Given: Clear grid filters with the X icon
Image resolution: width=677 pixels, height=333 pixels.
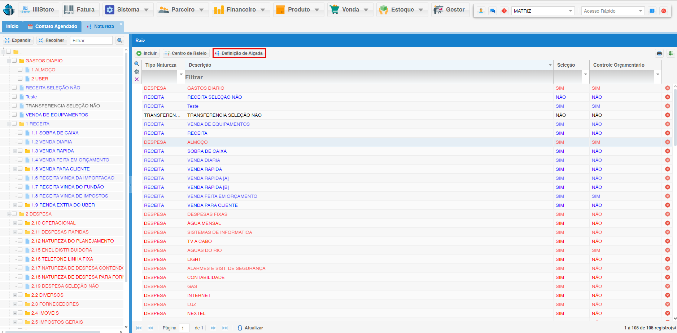Looking at the screenshot, I should tap(137, 79).
